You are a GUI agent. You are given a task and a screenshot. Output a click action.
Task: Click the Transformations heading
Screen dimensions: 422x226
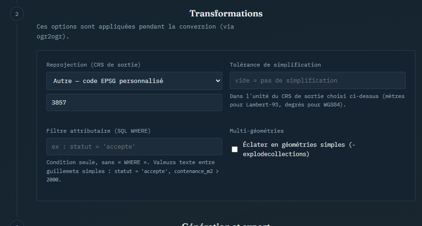click(226, 14)
